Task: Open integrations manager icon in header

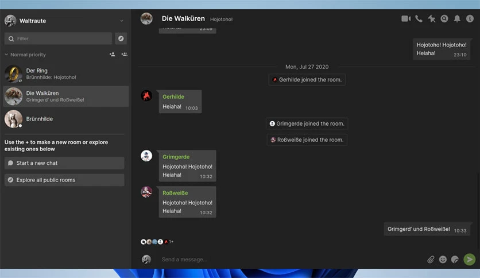Action: coord(432,19)
